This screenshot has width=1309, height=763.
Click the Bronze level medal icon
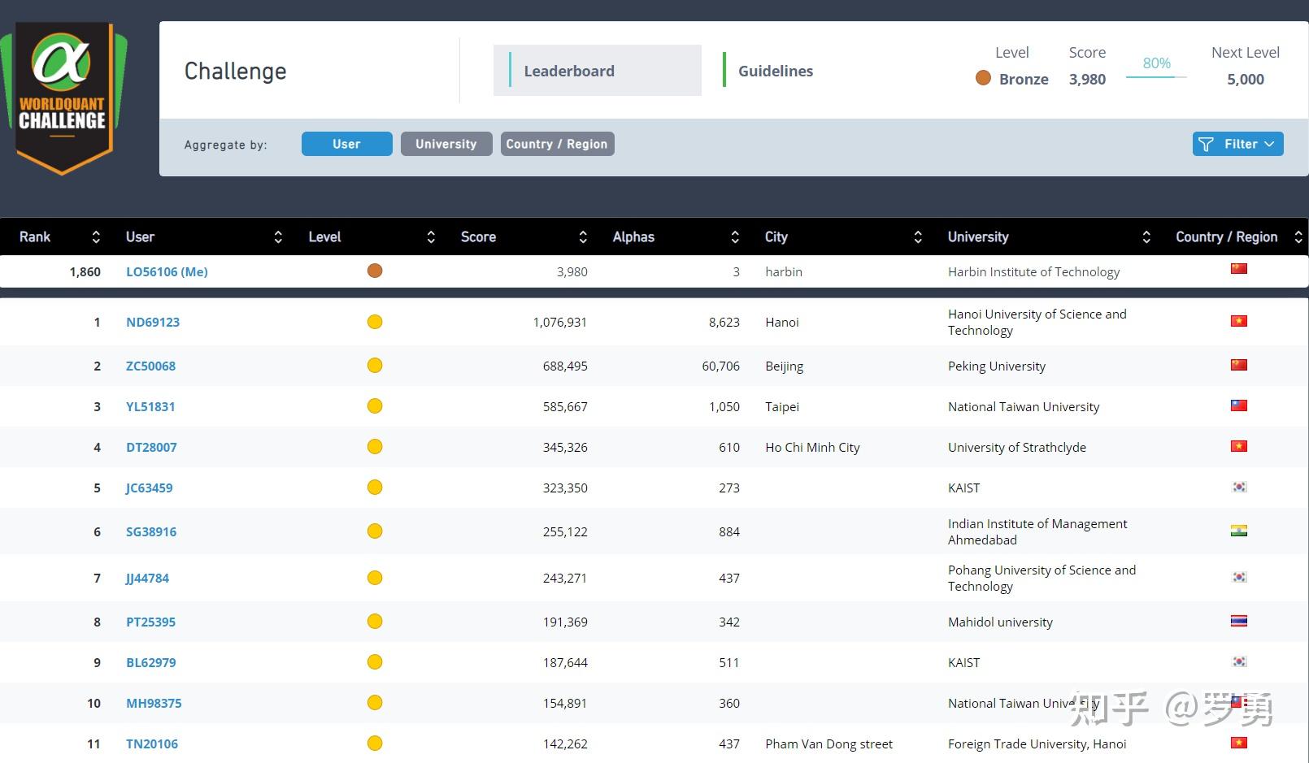pyautogui.click(x=983, y=78)
